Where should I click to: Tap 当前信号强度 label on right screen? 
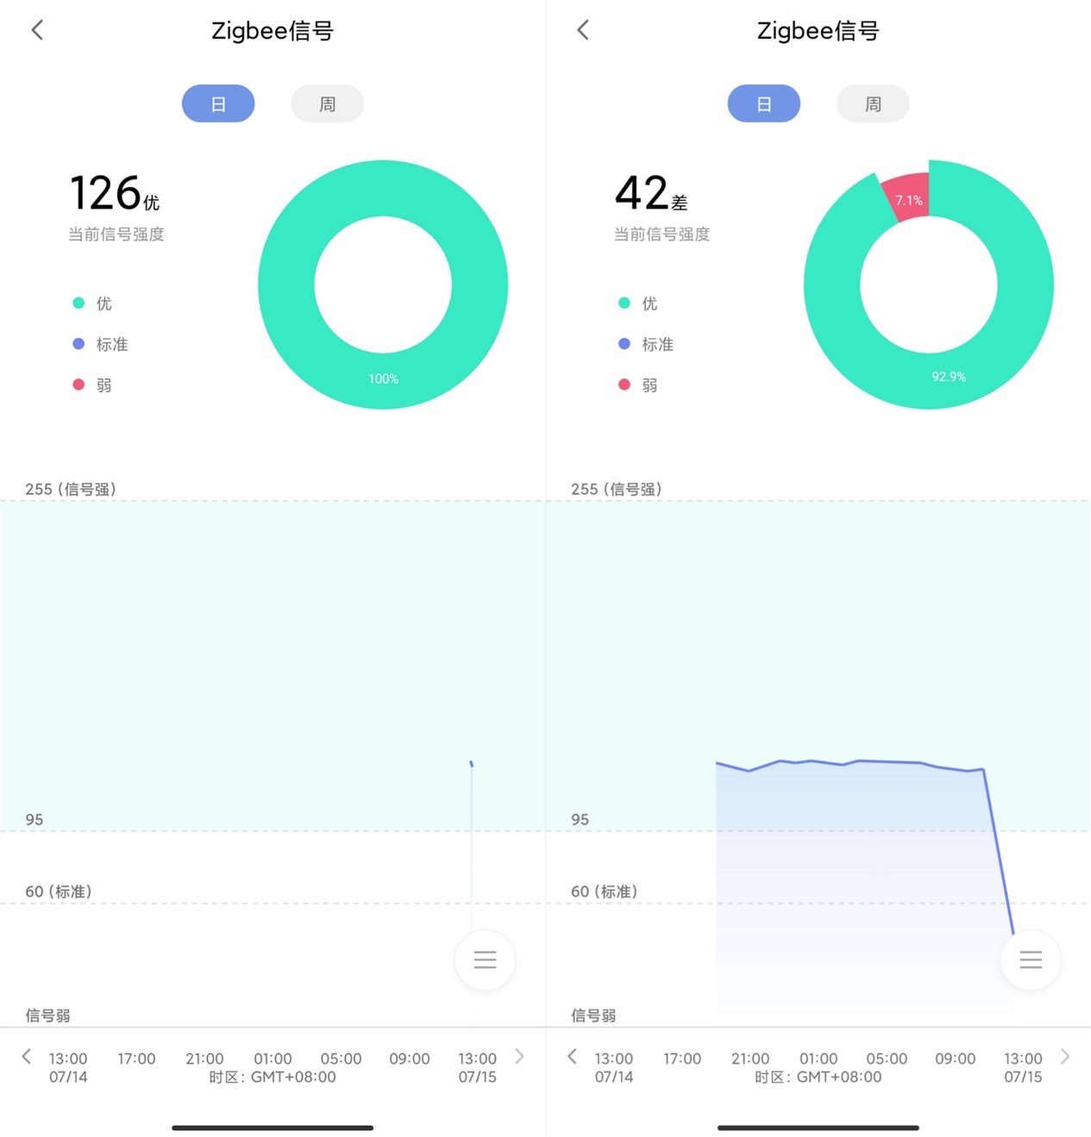[x=661, y=234]
